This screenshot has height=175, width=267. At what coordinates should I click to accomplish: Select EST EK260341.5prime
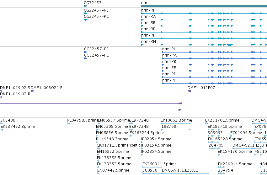(x=159, y=164)
